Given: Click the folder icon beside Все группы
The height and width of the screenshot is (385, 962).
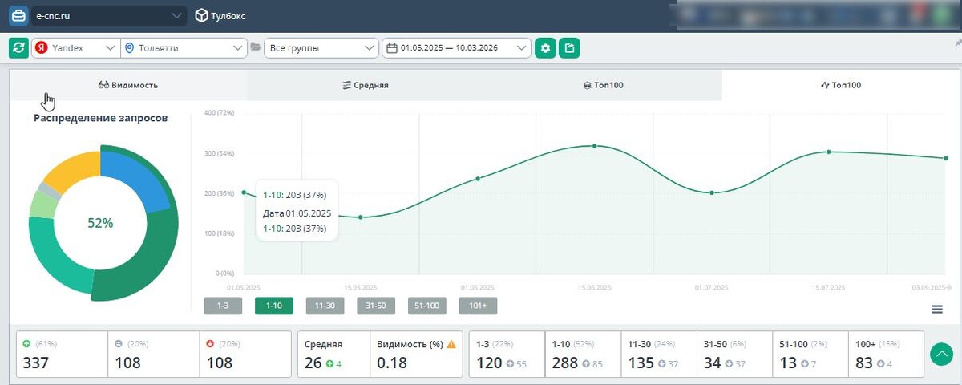Looking at the screenshot, I should [x=256, y=47].
